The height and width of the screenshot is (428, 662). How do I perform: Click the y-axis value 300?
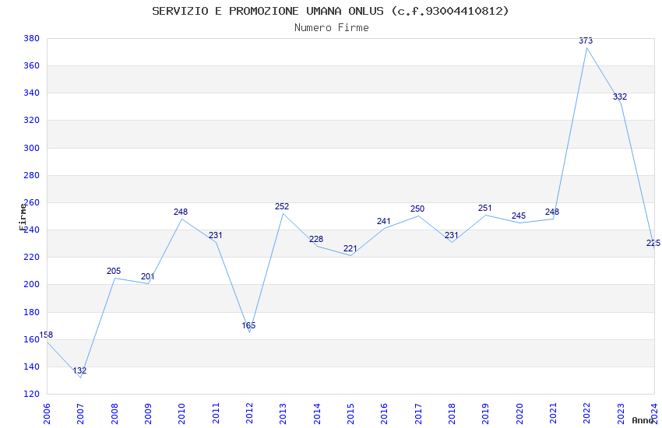[x=32, y=148]
